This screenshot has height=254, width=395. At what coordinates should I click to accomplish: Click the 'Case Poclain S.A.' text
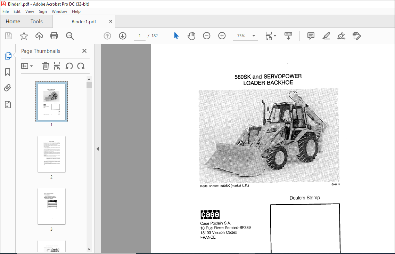pos(216,223)
